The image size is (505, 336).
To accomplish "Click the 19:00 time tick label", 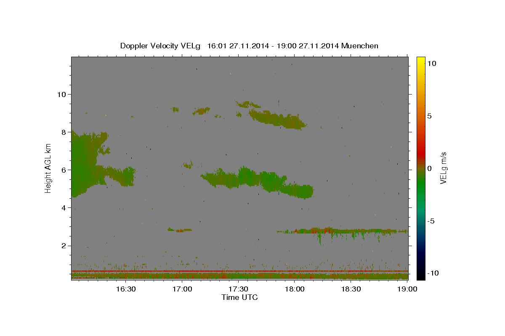I will click(407, 289).
